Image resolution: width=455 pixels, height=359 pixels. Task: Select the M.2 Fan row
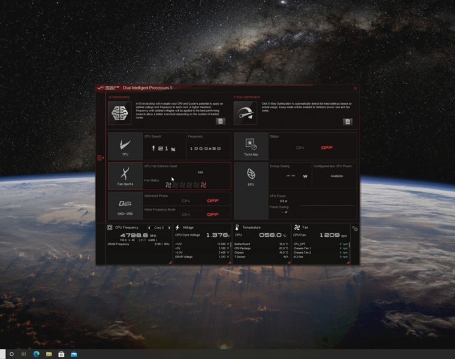(320, 257)
